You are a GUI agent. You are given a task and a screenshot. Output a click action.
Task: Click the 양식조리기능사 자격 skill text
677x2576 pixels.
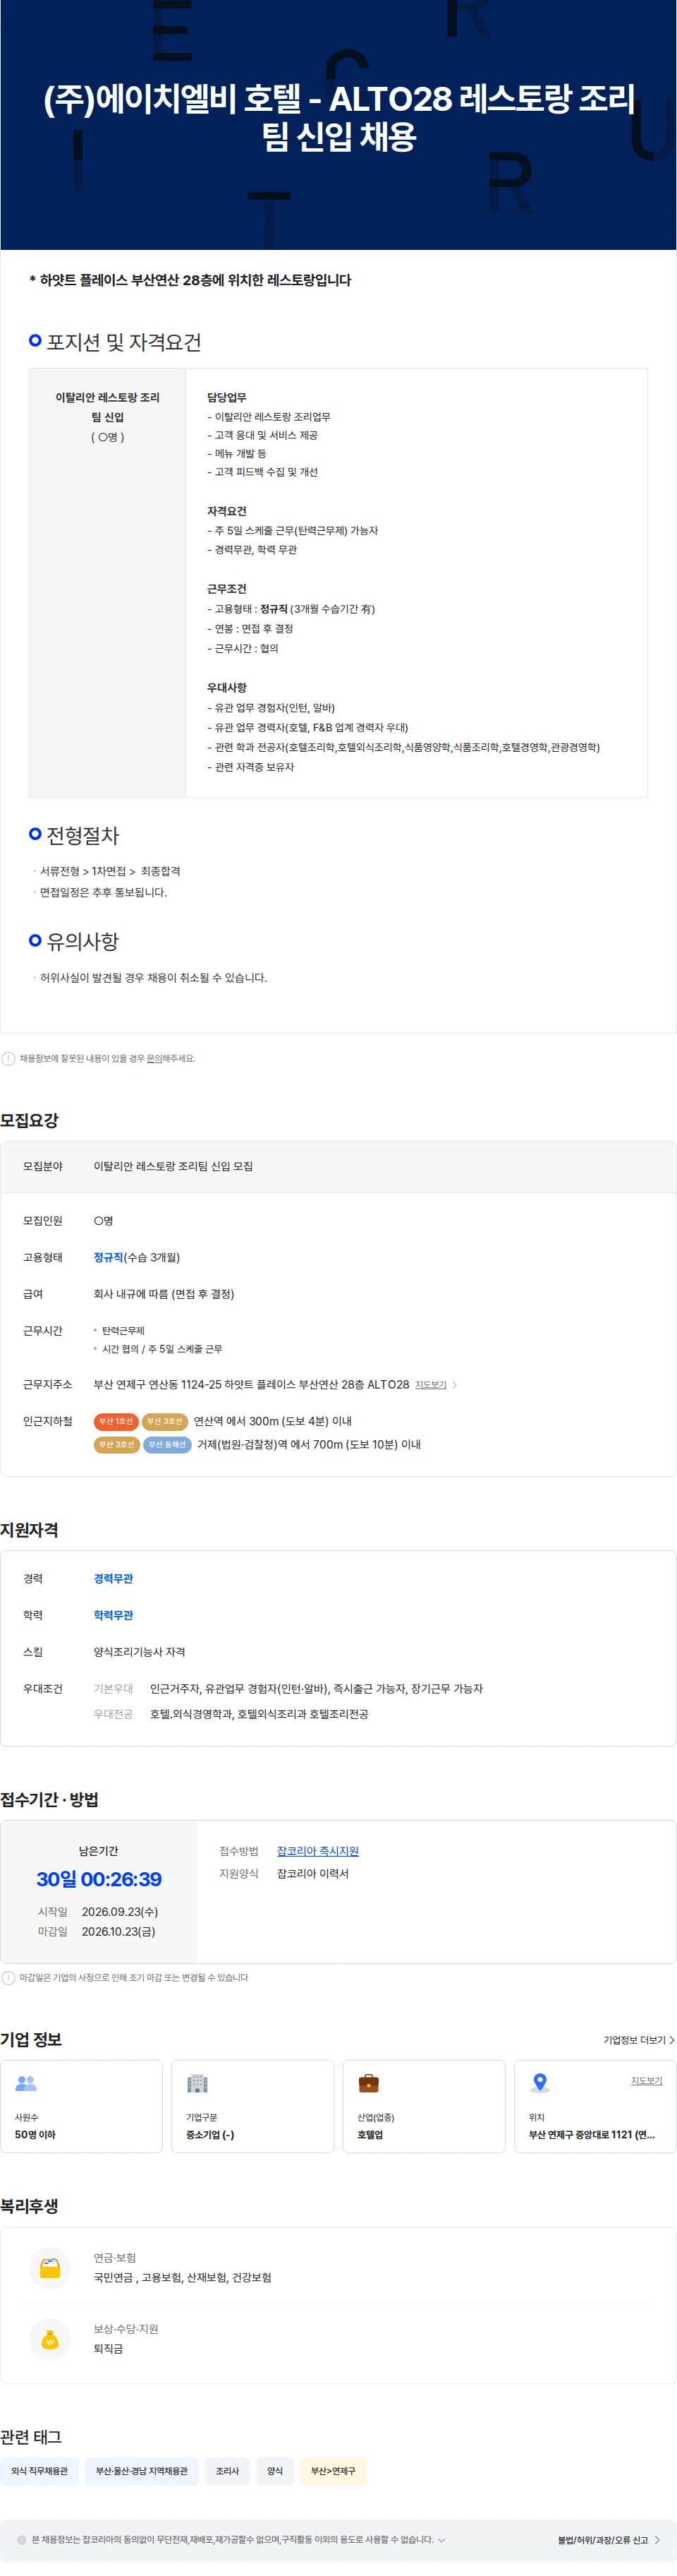point(139,1652)
